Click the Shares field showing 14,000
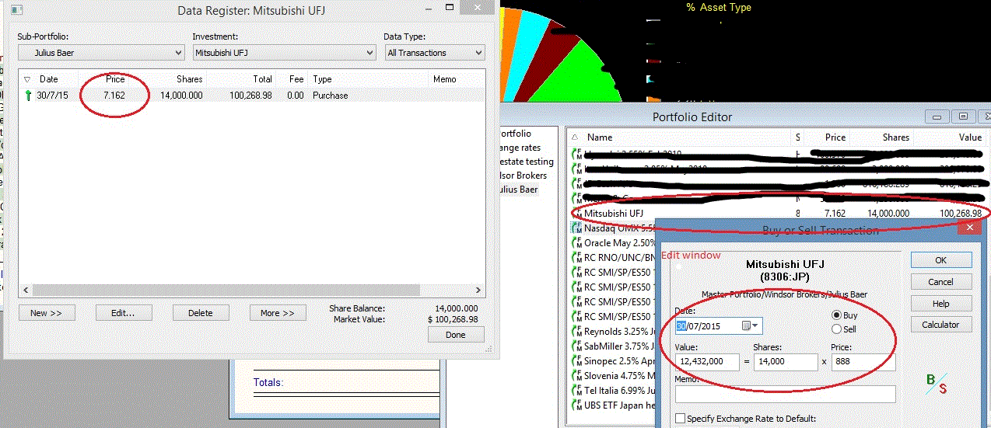 (x=786, y=361)
